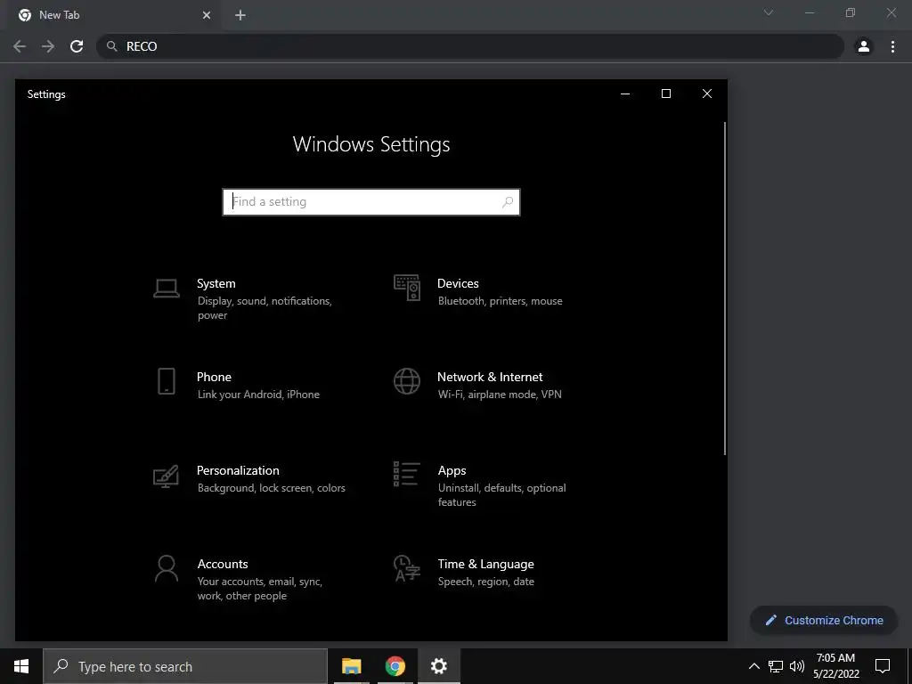Open the Chrome profile avatar icon
This screenshot has width=912, height=684.
click(x=864, y=46)
